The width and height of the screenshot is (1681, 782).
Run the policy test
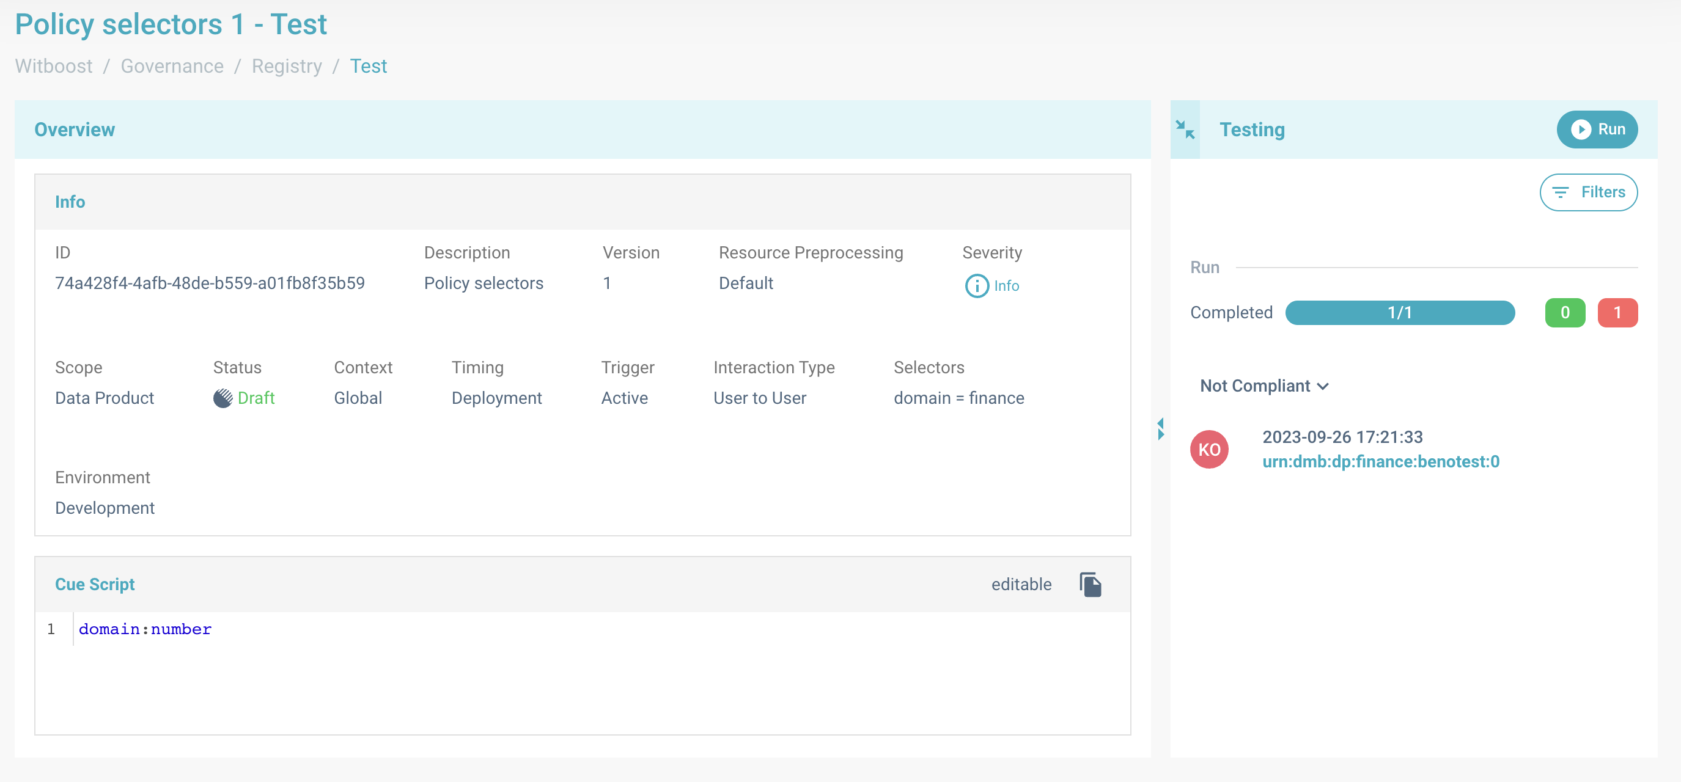coord(1596,129)
